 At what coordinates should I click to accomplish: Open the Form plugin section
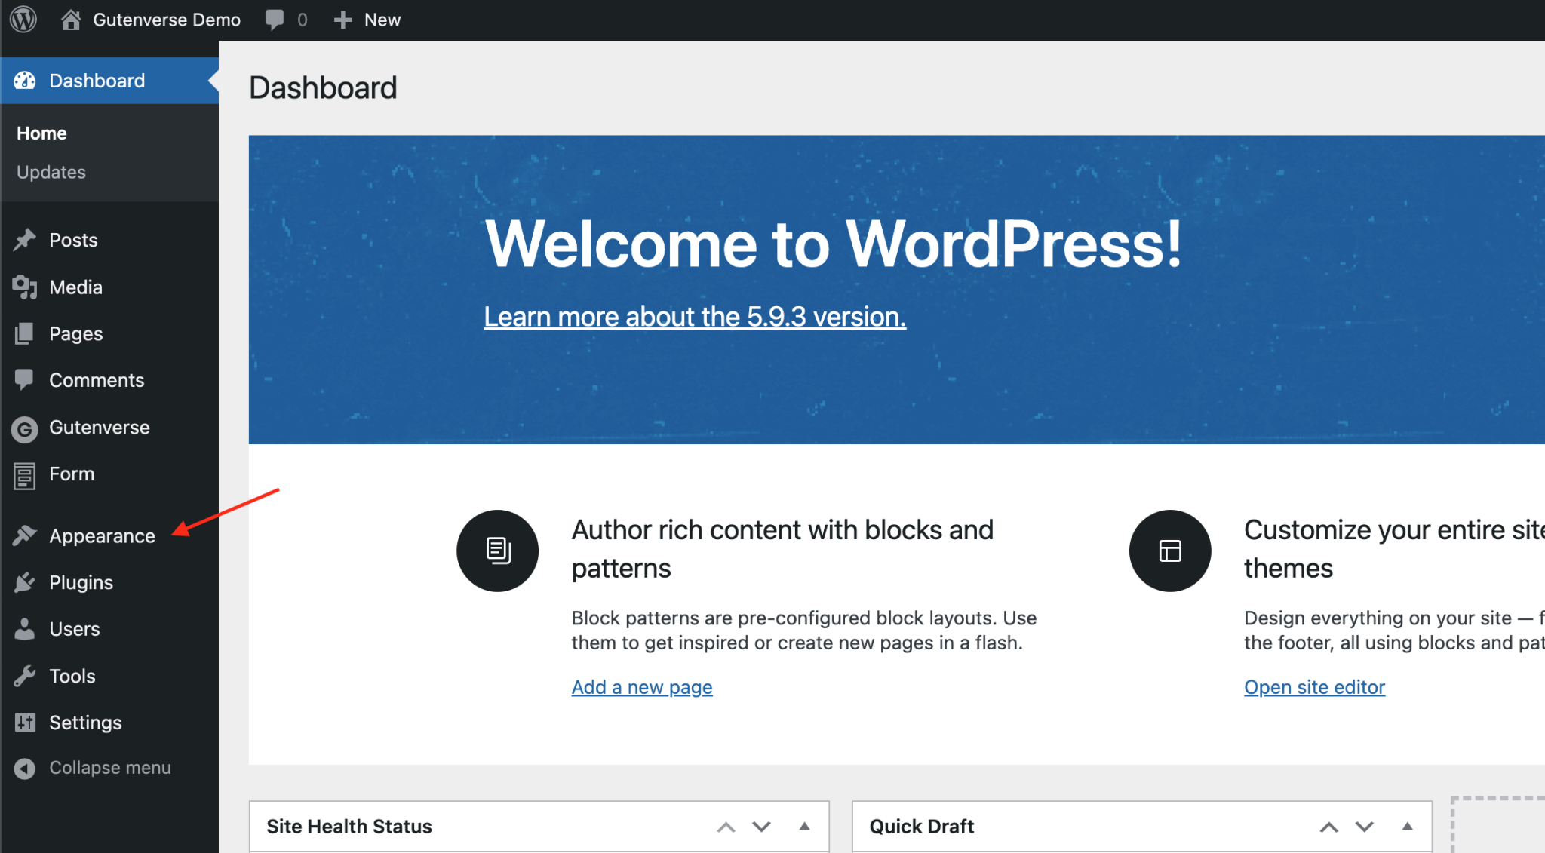click(x=72, y=474)
